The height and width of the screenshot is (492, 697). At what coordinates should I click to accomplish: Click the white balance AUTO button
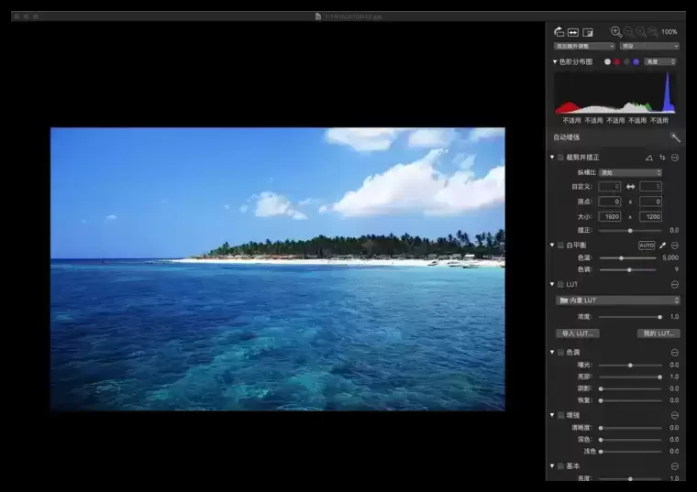[647, 246]
